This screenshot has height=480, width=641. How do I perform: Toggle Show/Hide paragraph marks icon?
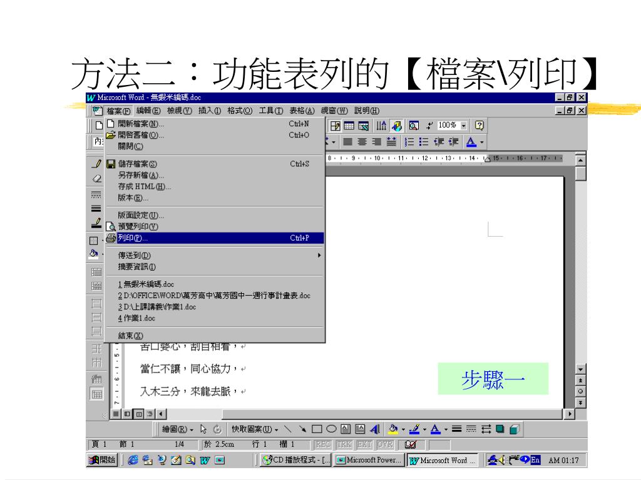tap(429, 126)
